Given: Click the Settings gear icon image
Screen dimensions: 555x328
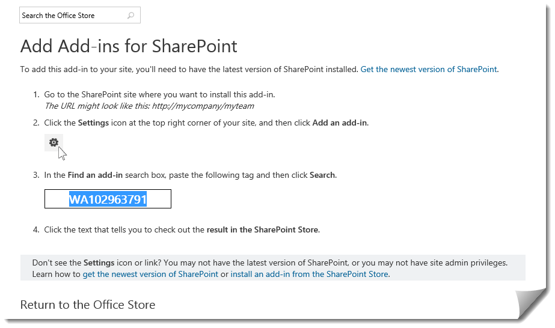Looking at the screenshot, I should (54, 142).
